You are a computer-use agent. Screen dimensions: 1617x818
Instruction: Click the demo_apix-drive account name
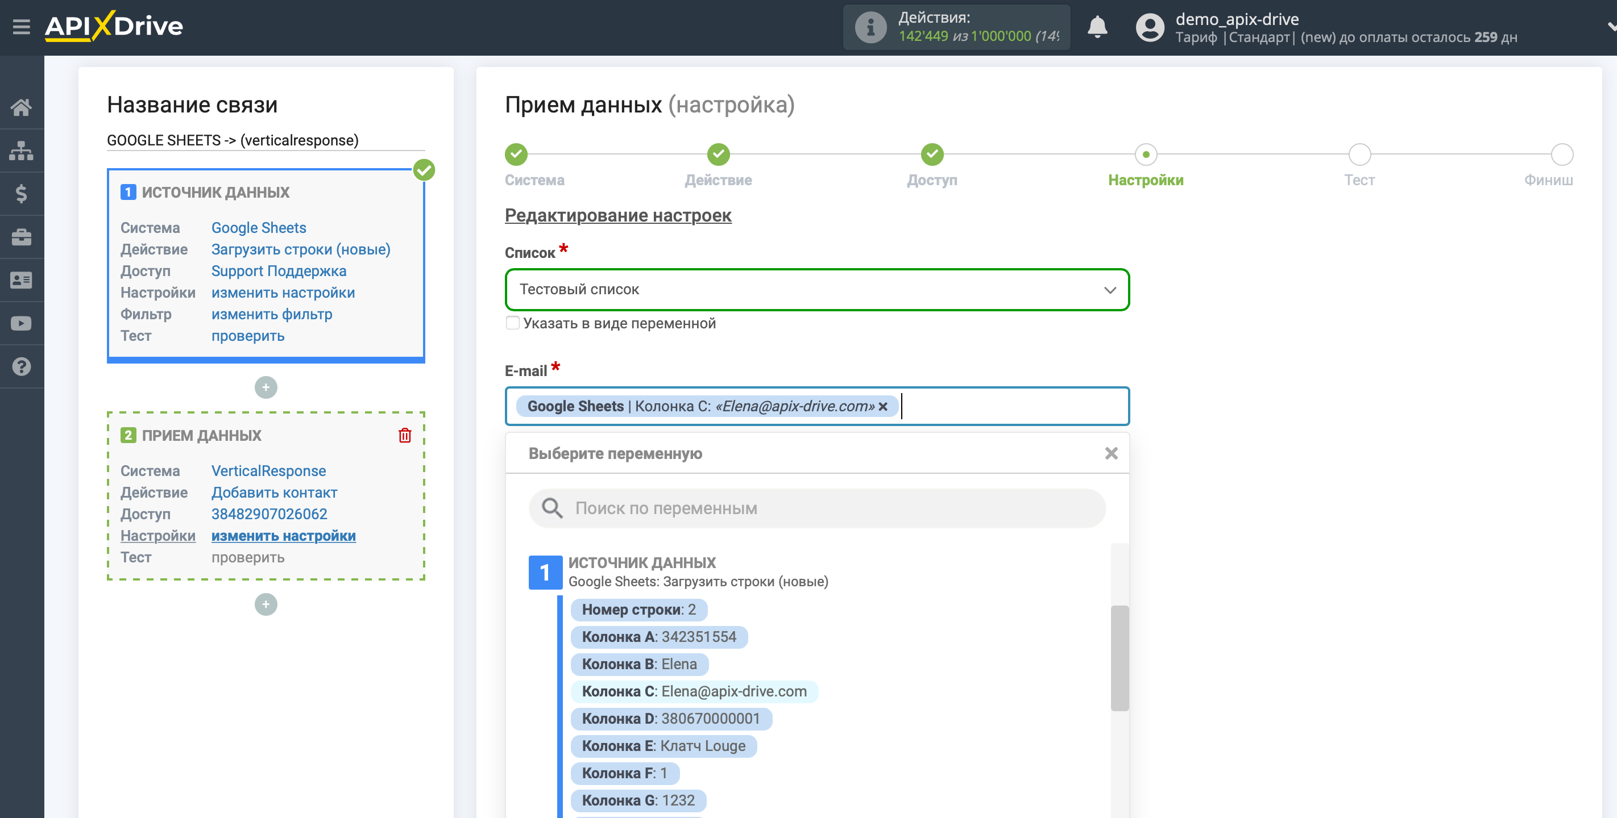point(1237,19)
